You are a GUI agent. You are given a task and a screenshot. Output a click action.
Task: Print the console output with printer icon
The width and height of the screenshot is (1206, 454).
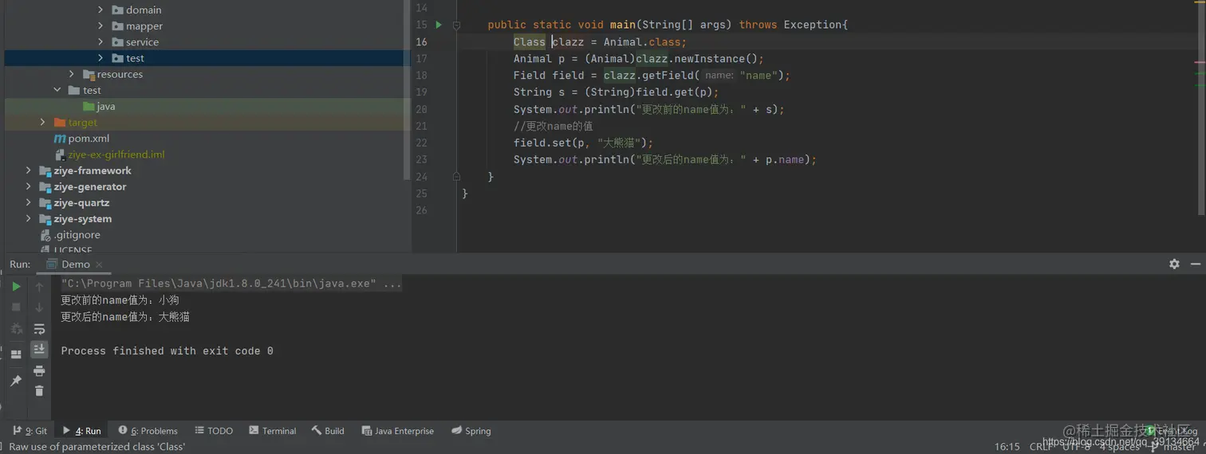39,370
